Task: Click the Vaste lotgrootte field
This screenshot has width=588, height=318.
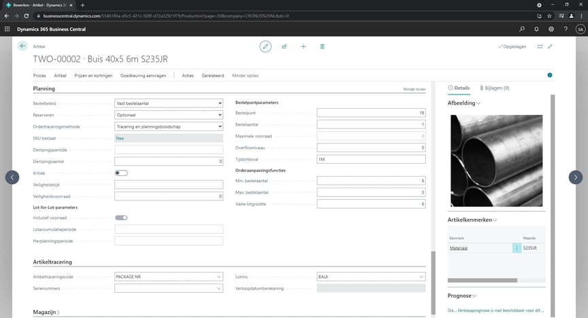Action: [x=372, y=204]
